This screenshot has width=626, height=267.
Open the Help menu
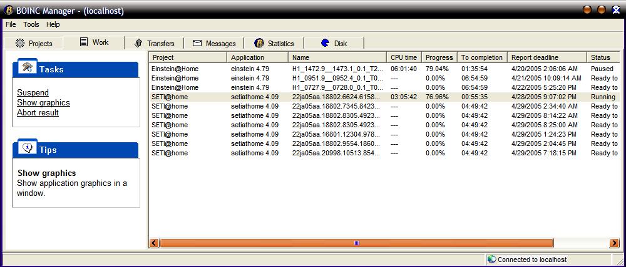tap(53, 24)
